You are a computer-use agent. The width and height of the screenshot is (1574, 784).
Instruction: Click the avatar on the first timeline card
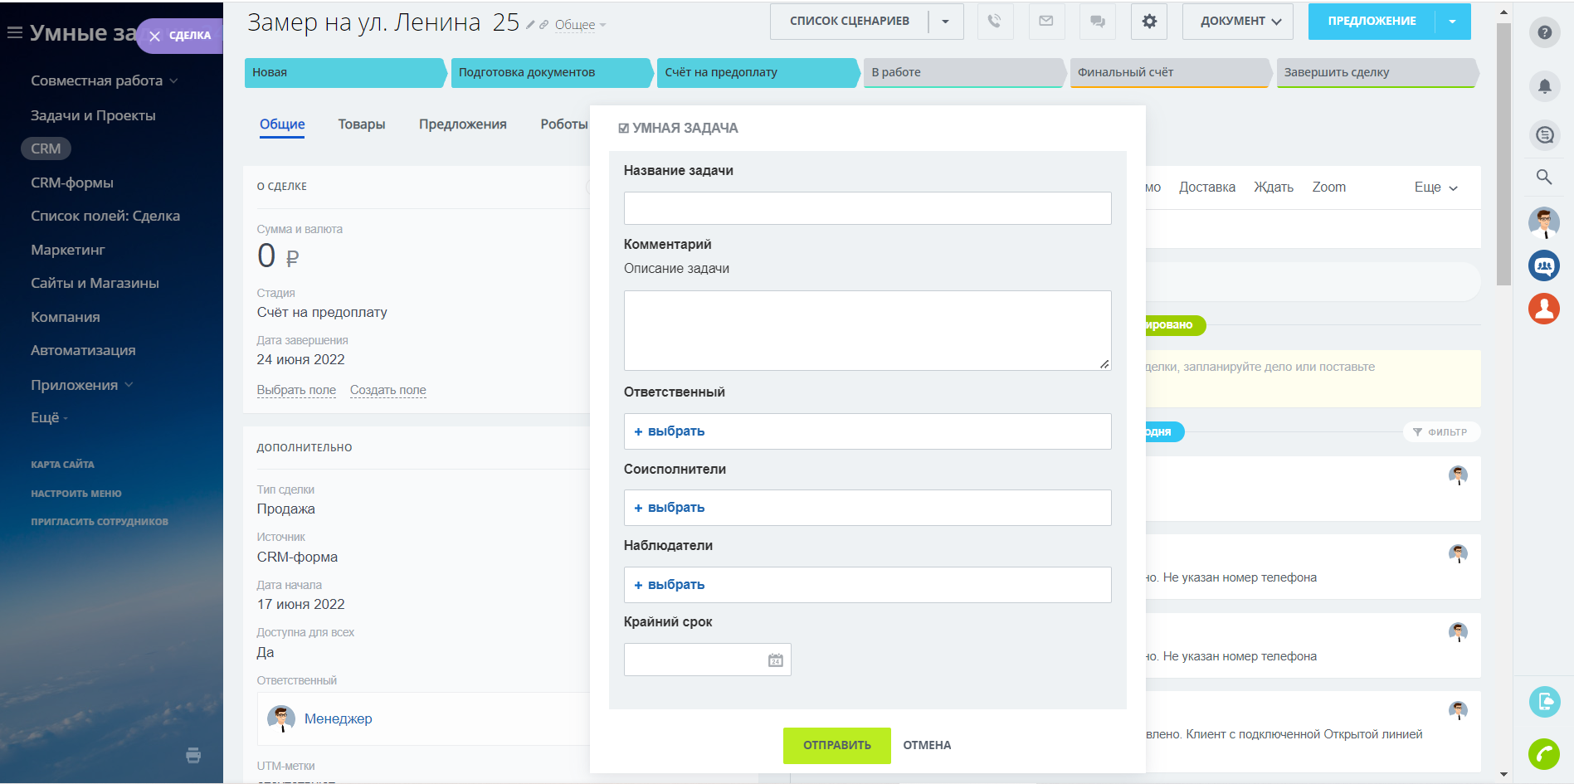click(1458, 475)
